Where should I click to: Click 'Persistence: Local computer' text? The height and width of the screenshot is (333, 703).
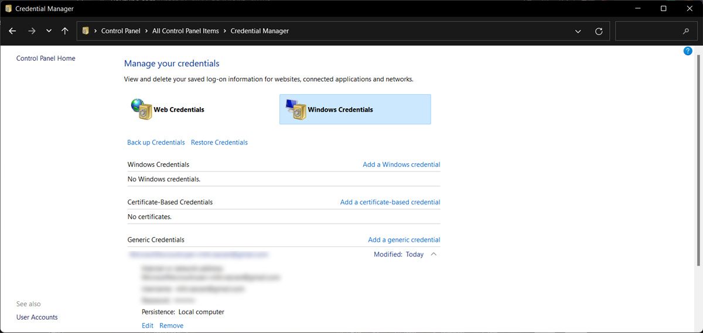[183, 312]
